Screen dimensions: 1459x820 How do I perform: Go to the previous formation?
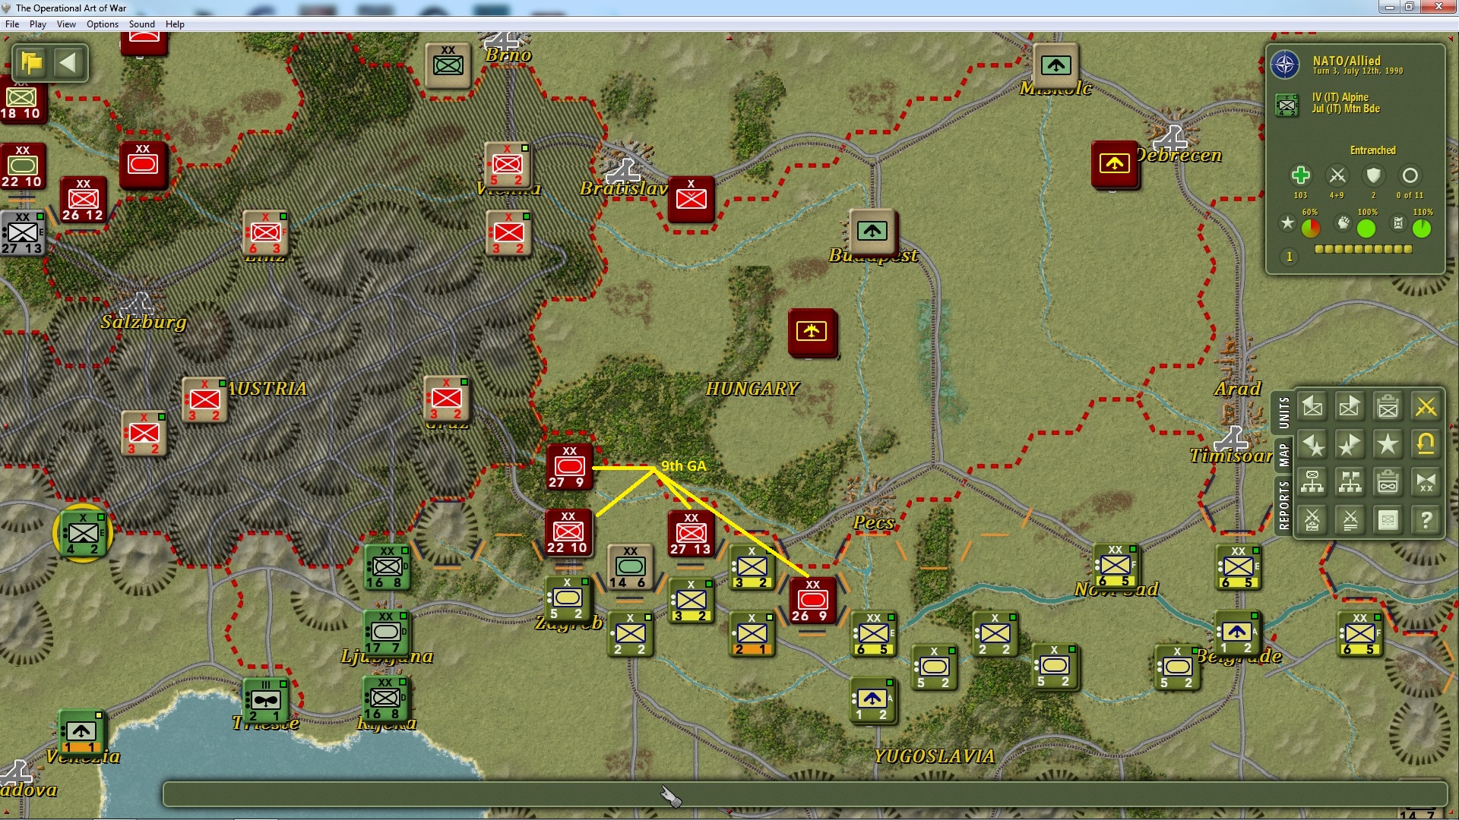[1312, 444]
